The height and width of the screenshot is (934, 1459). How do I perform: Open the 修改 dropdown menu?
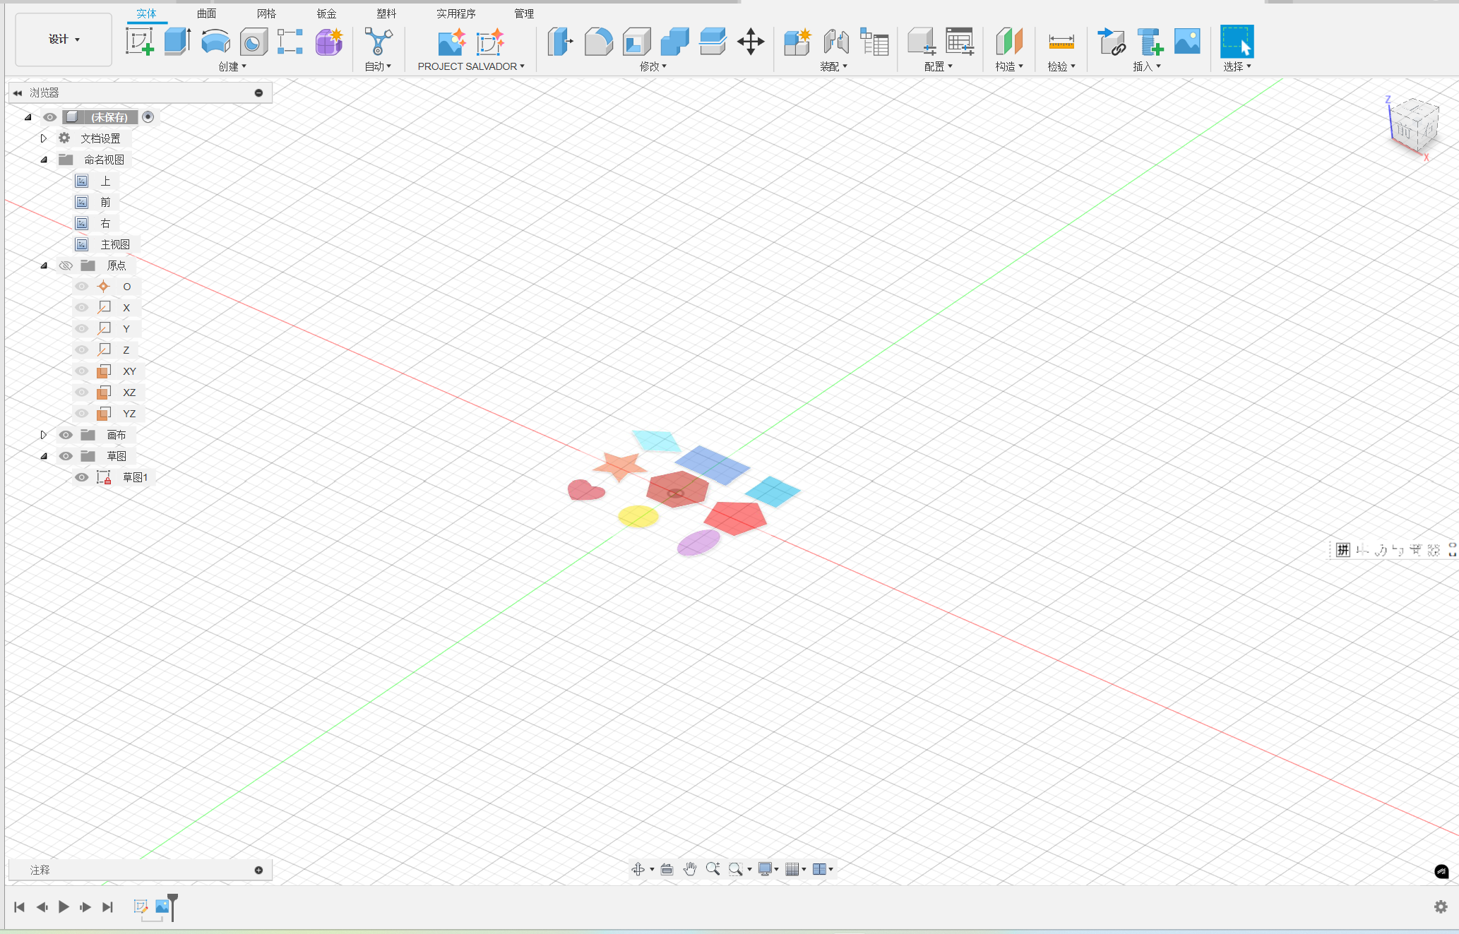coord(653,66)
